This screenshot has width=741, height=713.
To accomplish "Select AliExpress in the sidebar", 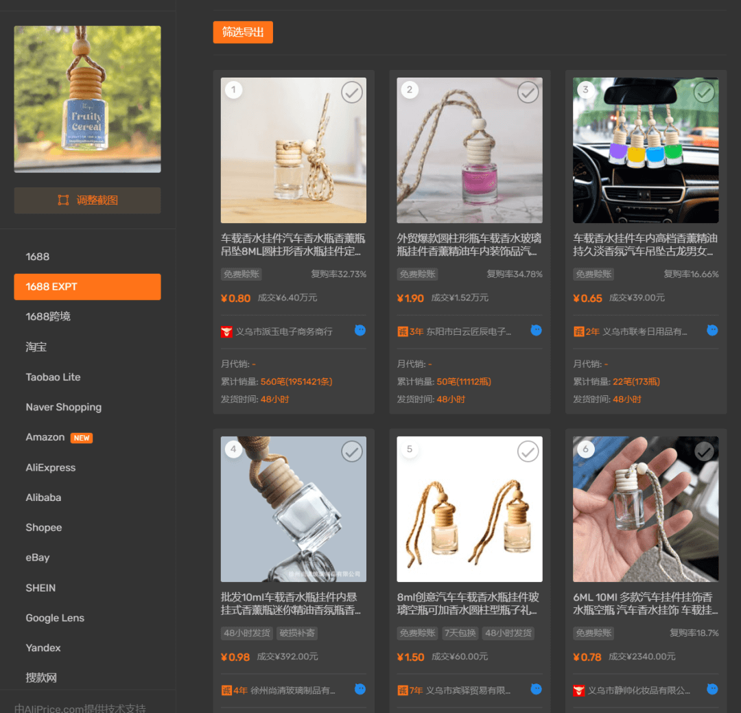I will tap(51, 467).
